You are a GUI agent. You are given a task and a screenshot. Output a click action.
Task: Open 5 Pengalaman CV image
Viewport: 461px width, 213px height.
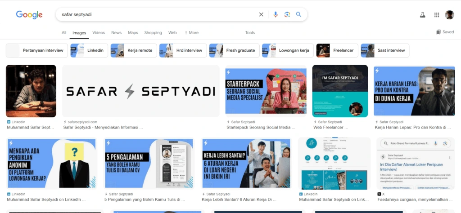coord(149,164)
